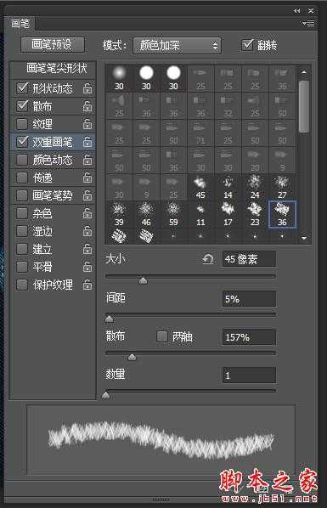Select the size 14 spatter brush tip
The width and height of the screenshot is (327, 508).
228,187
